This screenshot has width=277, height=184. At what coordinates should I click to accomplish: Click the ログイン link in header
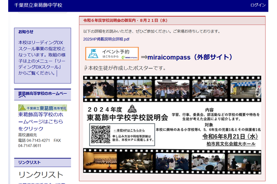[x=258, y=5]
